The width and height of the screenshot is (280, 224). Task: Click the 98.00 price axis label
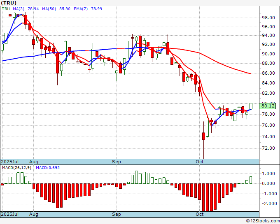tap(268, 18)
